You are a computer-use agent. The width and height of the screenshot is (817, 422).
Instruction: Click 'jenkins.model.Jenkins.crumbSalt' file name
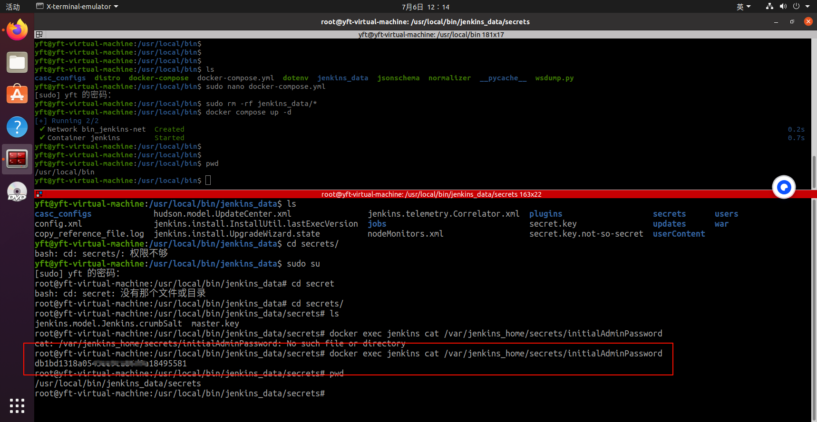click(x=108, y=324)
